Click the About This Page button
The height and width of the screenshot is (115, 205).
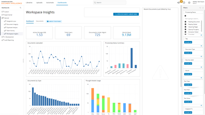54,21
